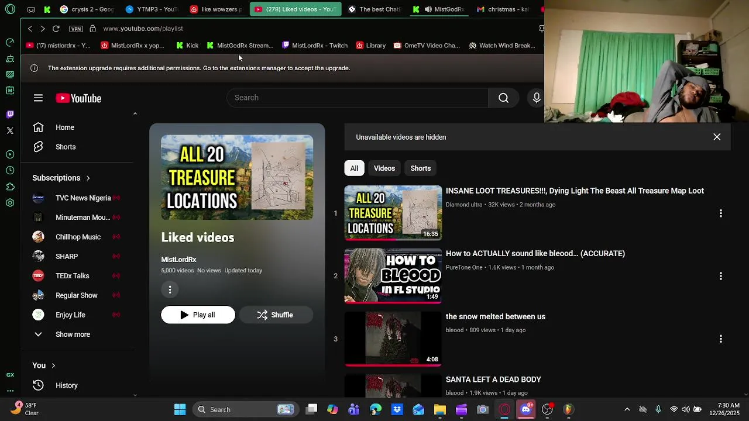Click Play all button
The width and height of the screenshot is (749, 421).
coord(198,315)
